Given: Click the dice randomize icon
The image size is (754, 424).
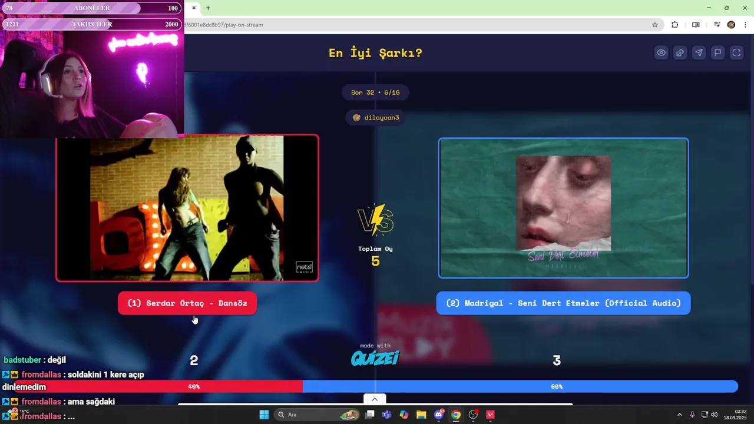Looking at the screenshot, I should pyautogui.click(x=680, y=53).
